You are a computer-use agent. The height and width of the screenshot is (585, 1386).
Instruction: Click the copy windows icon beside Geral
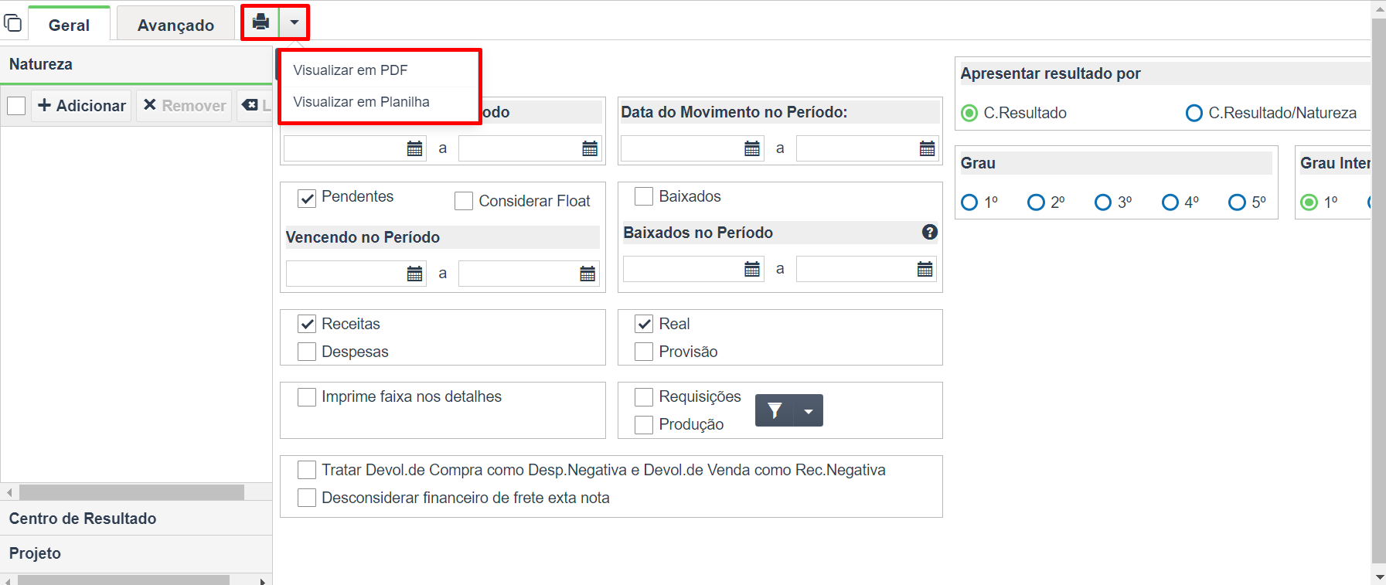(x=12, y=23)
